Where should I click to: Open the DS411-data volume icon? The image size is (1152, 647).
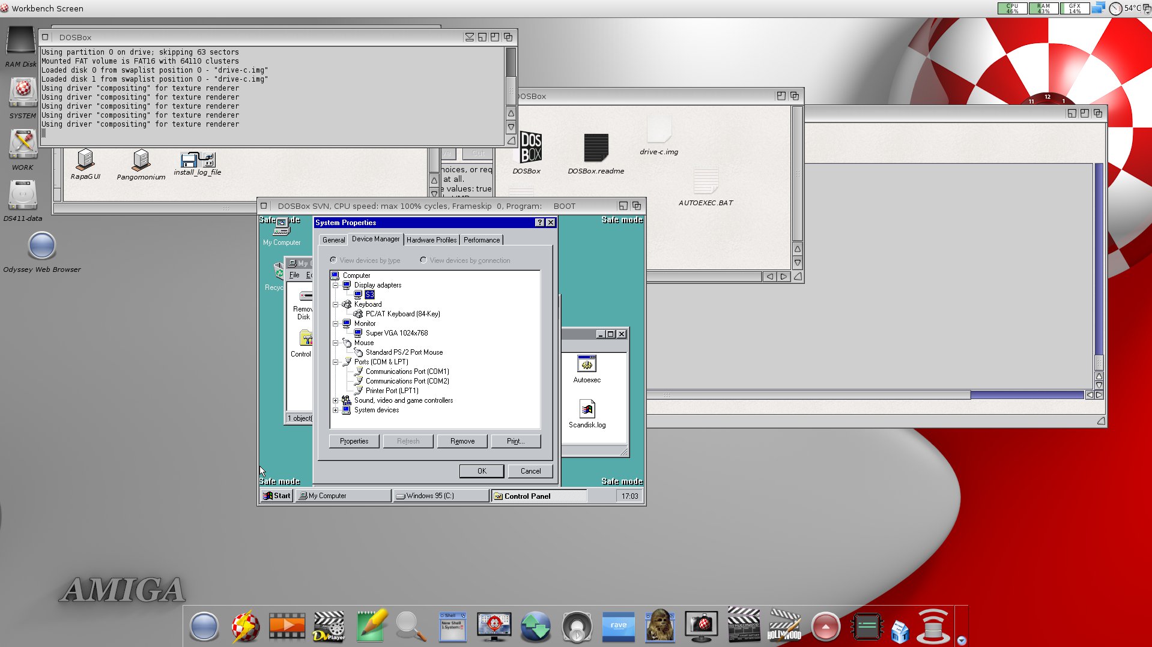coord(23,196)
